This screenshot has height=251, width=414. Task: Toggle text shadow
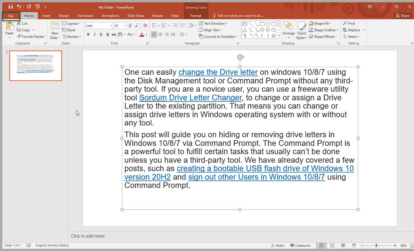[x=107, y=35]
